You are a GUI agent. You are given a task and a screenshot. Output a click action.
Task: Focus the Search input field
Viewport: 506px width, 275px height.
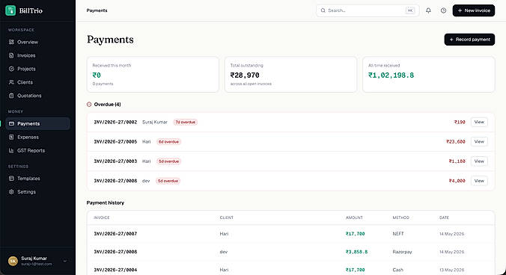(368, 10)
